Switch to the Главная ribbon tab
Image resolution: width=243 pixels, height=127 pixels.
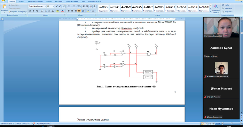coord(12,1)
